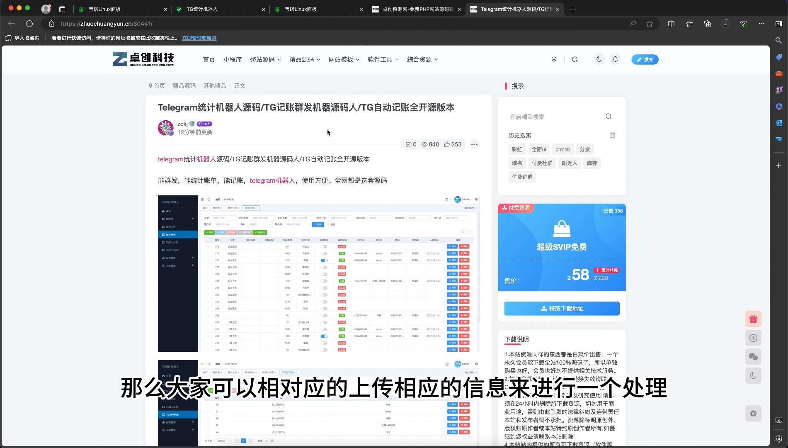Open the 小程序 navigation item
The height and width of the screenshot is (448, 788).
point(232,59)
